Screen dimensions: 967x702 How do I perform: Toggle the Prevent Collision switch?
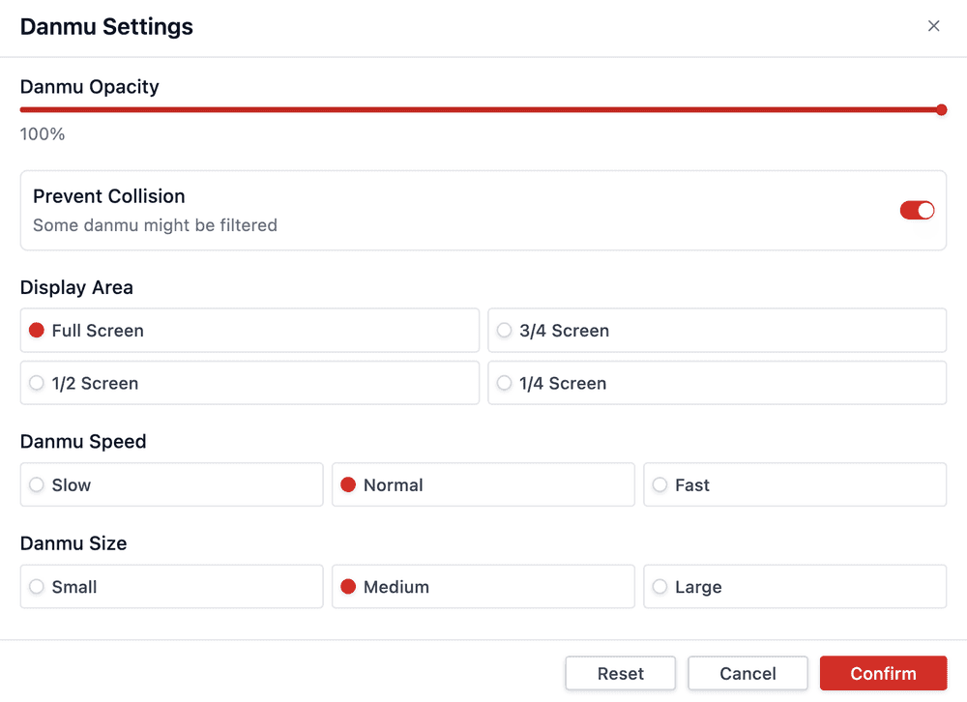917,211
